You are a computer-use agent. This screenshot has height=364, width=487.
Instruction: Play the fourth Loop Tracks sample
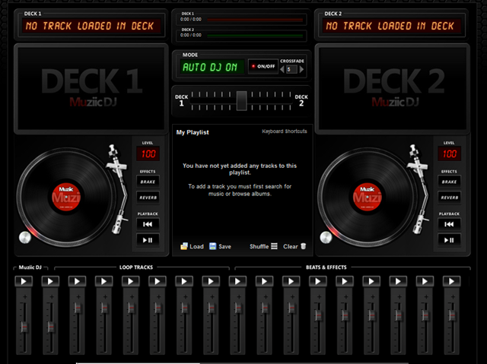(x=158, y=281)
